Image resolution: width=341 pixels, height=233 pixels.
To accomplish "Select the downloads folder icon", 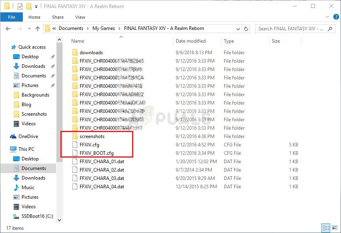I will [75, 52].
